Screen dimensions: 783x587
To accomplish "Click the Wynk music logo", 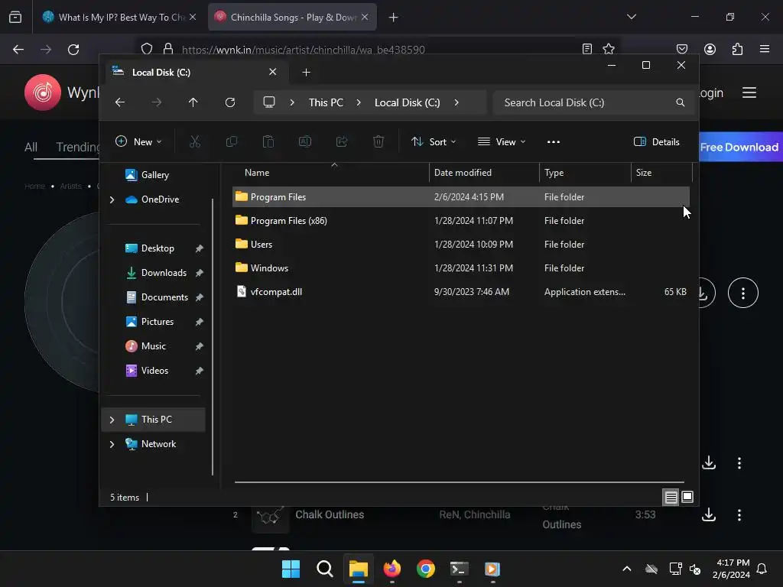I will pyautogui.click(x=43, y=92).
